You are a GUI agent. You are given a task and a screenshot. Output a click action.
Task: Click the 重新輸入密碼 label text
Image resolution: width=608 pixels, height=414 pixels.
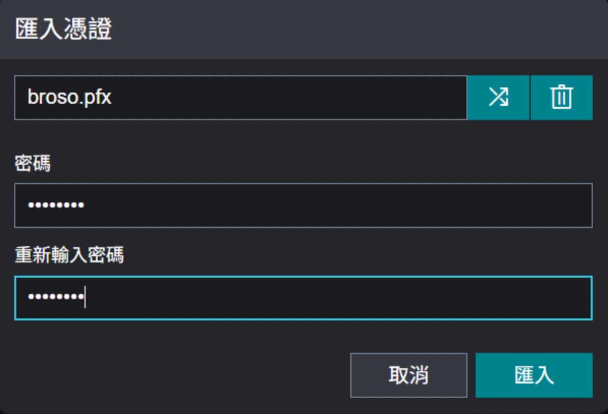(x=69, y=255)
